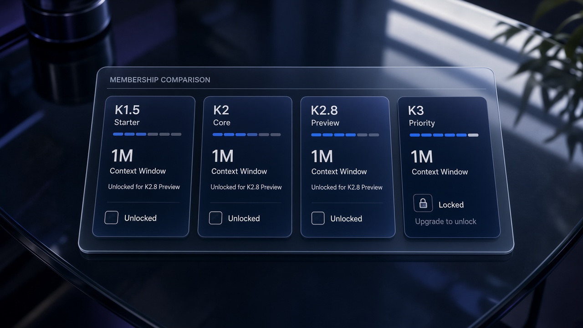Select the "K3" plan title
This screenshot has width=583, height=328.
tap(416, 111)
